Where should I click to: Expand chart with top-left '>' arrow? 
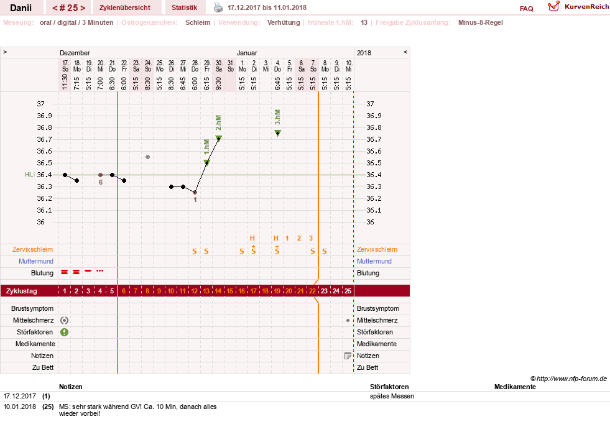click(x=5, y=52)
